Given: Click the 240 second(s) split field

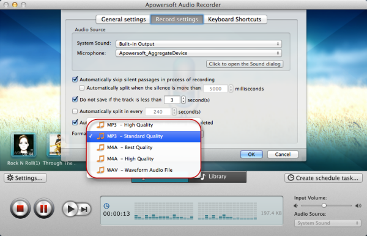Looking at the screenshot, I should coord(158,112).
